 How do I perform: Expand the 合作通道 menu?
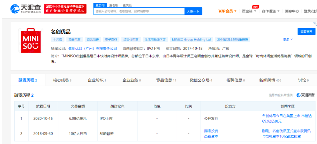pyautogui.click(x=271, y=11)
